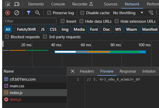Filter requests by Fetch/XHR
159x108 pixels.
(26, 29)
